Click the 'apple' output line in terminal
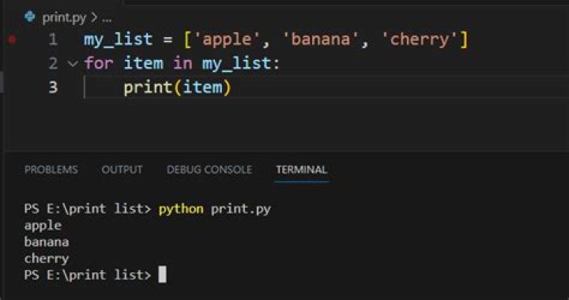Image resolution: width=569 pixels, height=300 pixels. (x=43, y=226)
